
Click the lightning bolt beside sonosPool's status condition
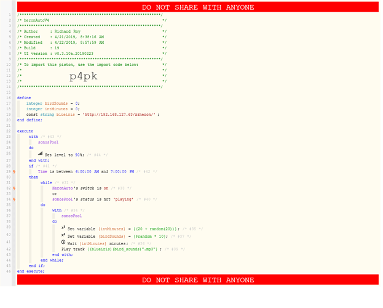point(14,200)
